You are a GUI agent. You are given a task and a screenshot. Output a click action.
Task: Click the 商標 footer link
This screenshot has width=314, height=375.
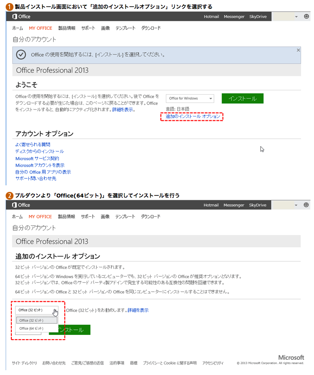coord(134,363)
